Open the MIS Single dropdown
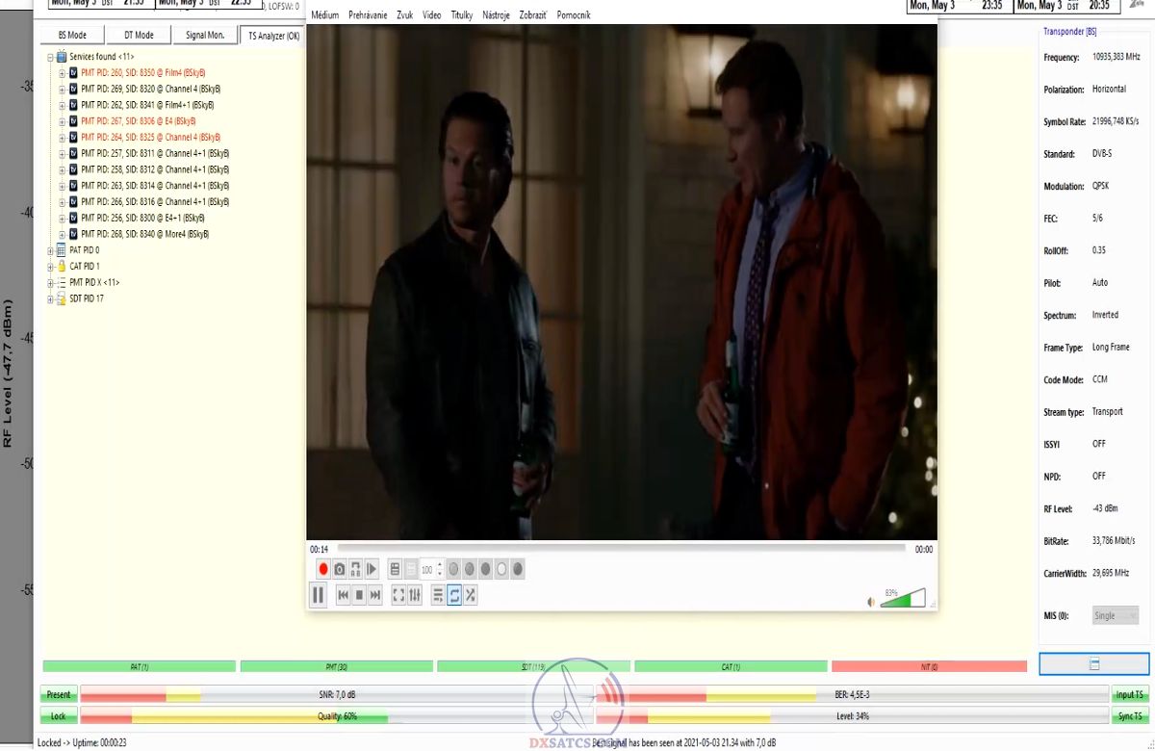Image resolution: width=1155 pixels, height=751 pixels. (1116, 615)
